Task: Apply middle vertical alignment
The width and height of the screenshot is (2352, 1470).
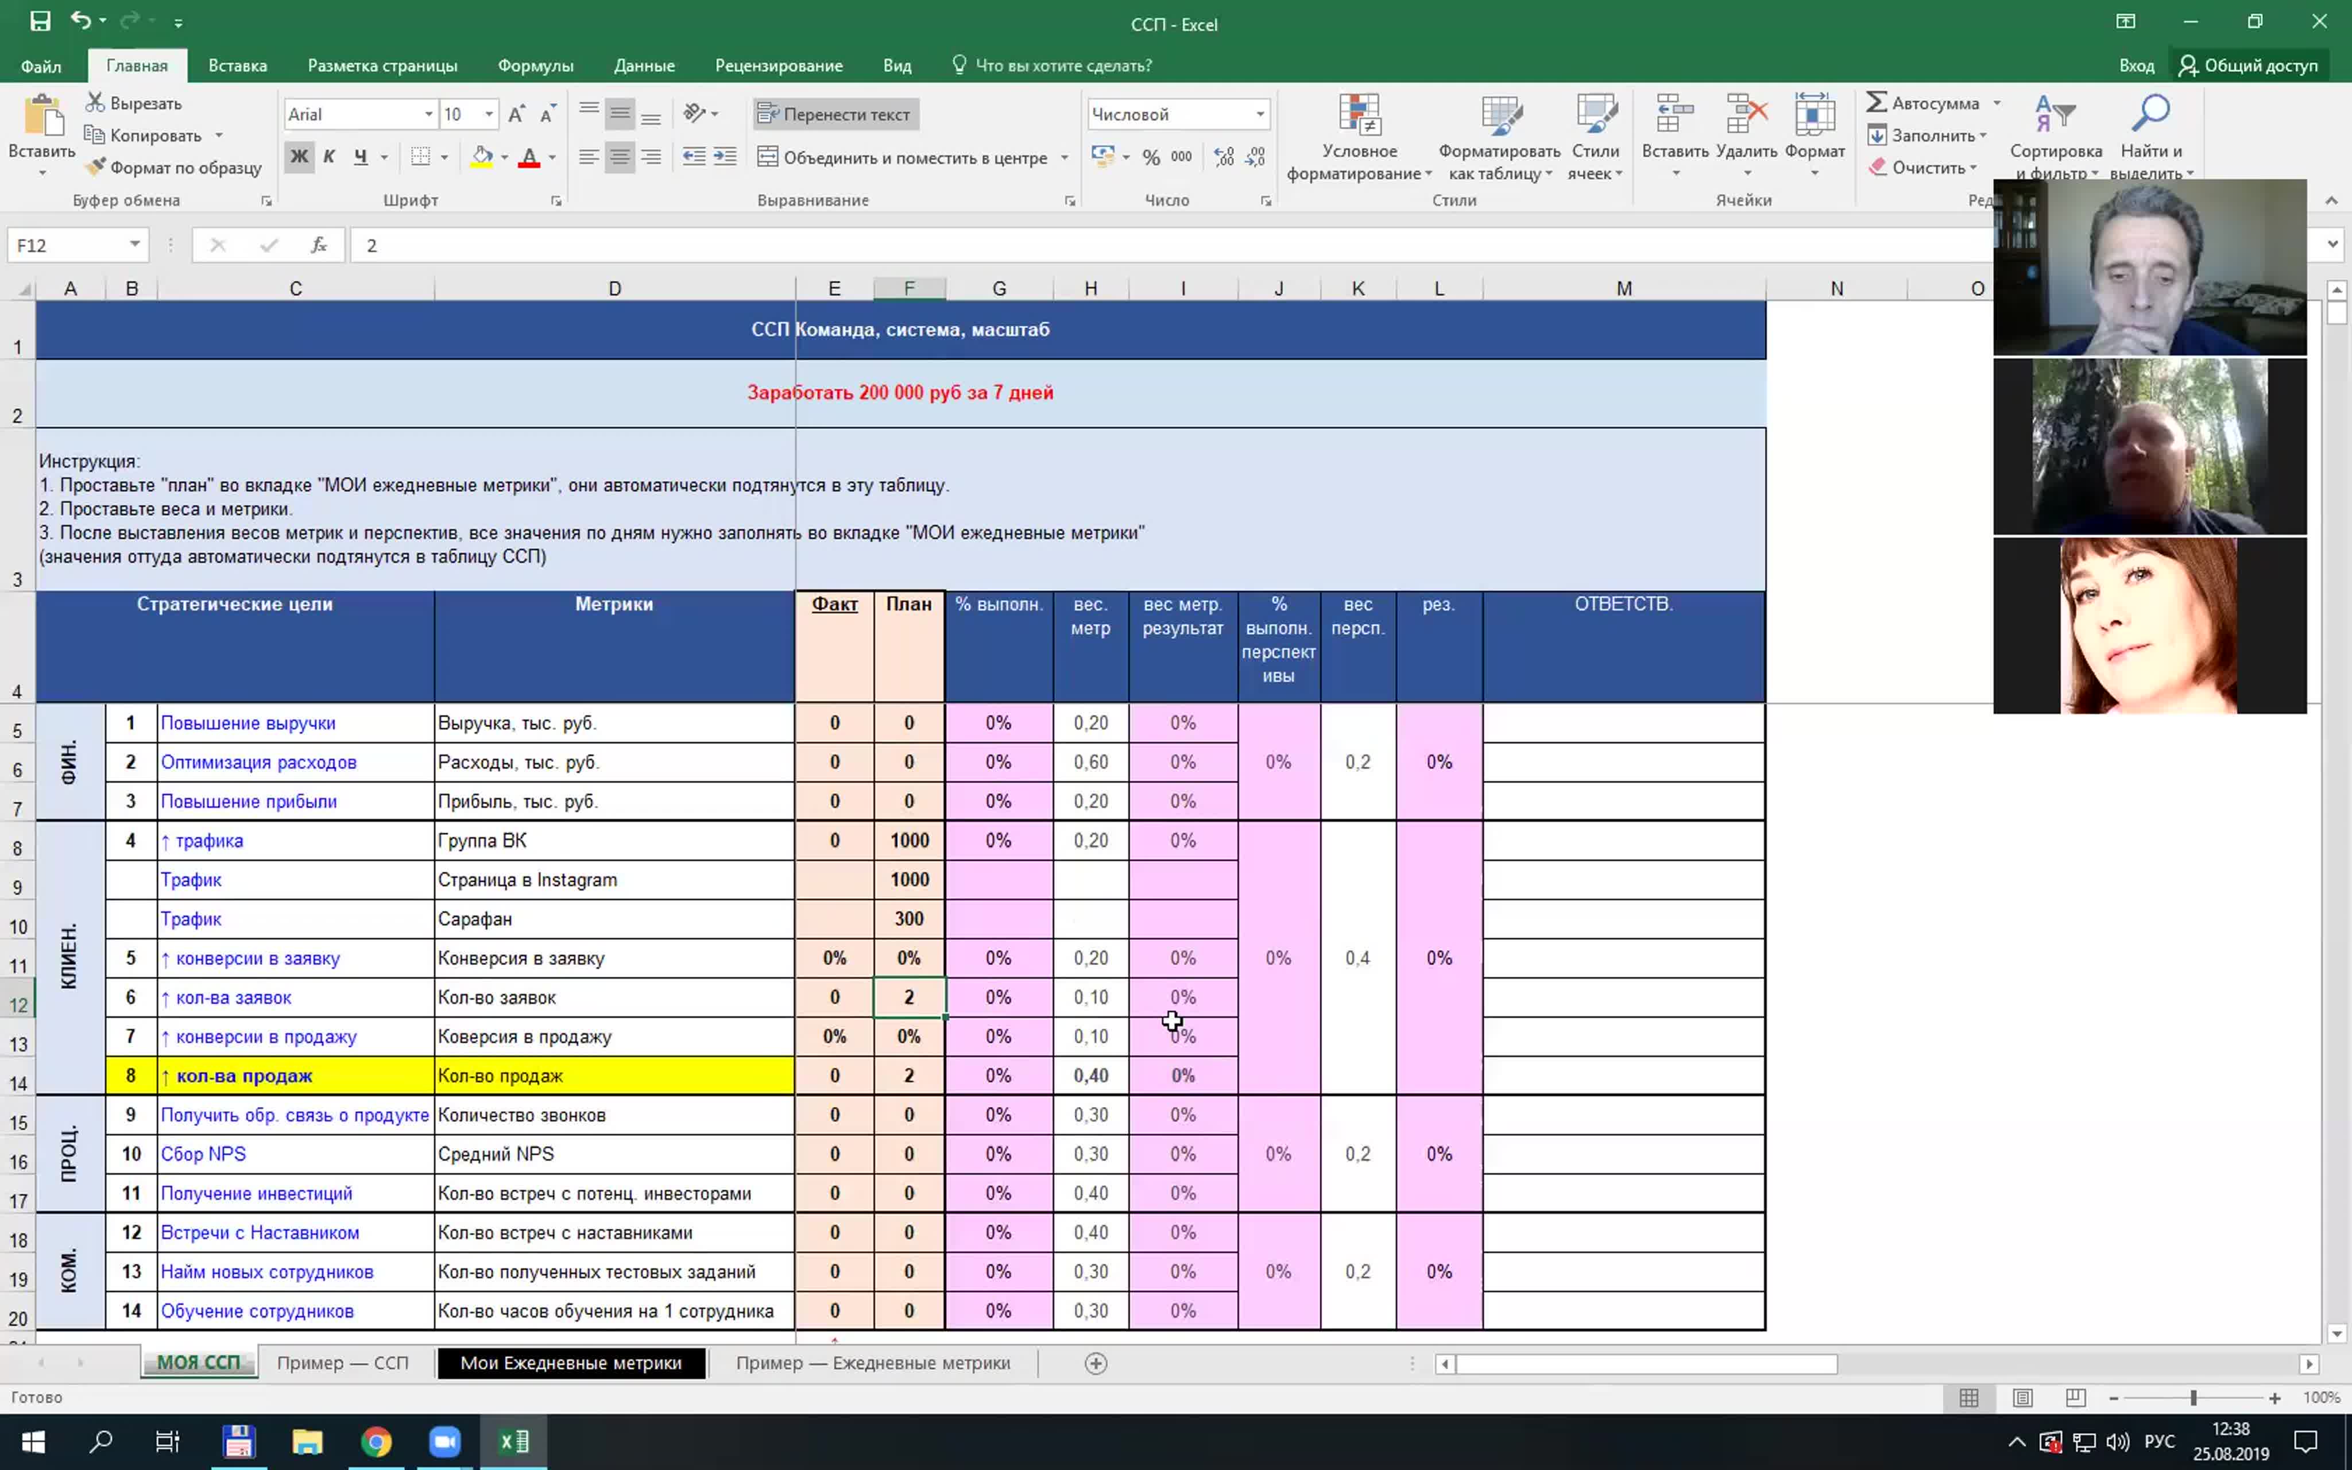Action: (619, 114)
